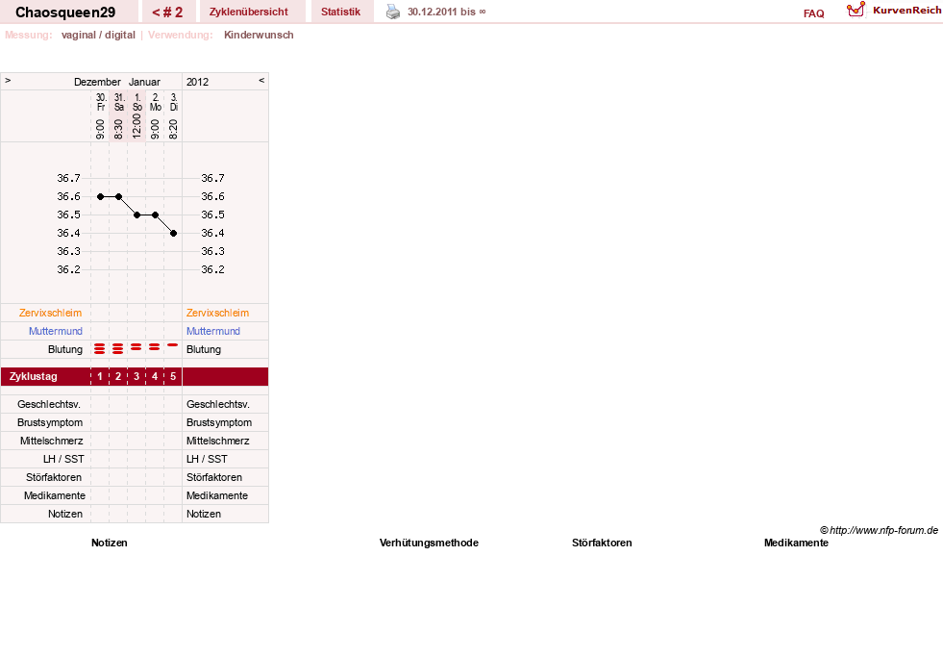Click the bottom 'Medikamente' heading
943x657 pixels.
coord(796,543)
